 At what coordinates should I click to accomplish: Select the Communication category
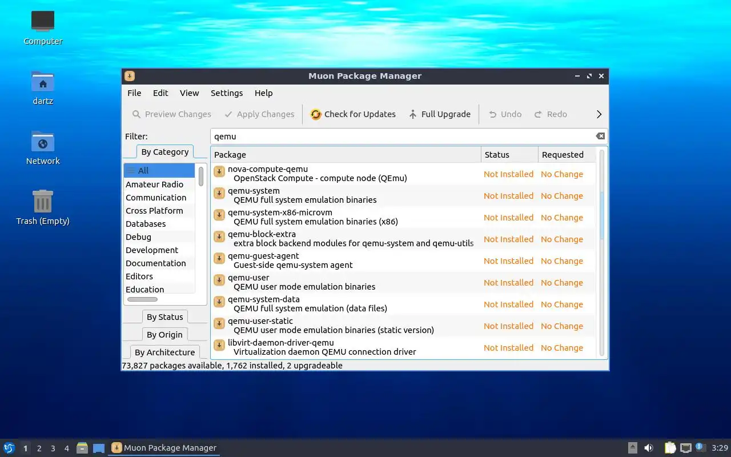click(x=159, y=198)
